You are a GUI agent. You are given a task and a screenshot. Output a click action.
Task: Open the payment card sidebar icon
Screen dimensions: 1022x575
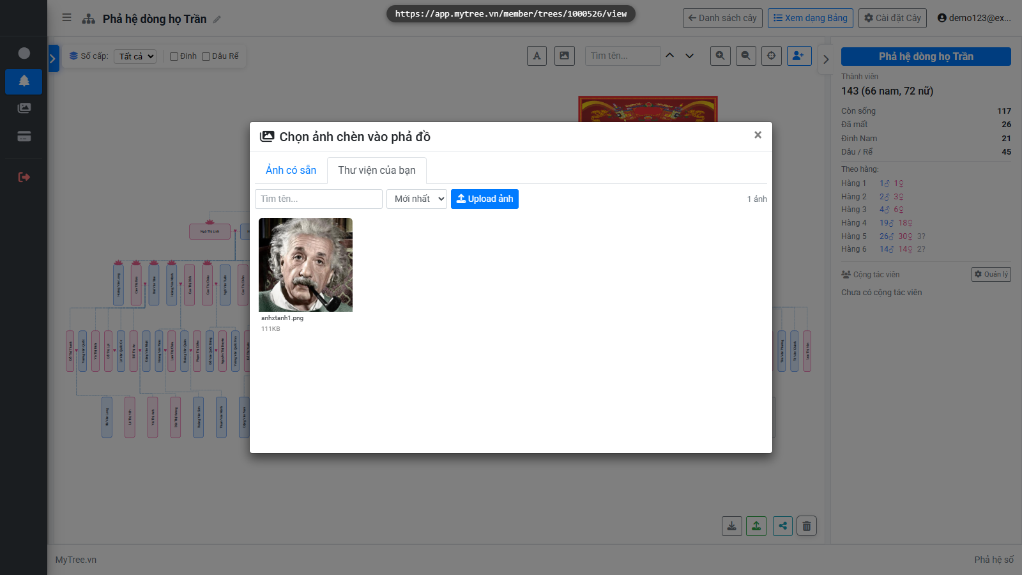tap(24, 136)
